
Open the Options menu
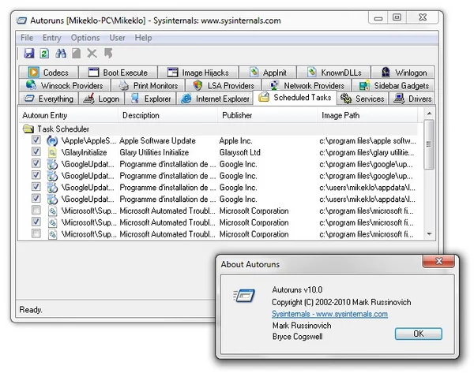coord(85,38)
